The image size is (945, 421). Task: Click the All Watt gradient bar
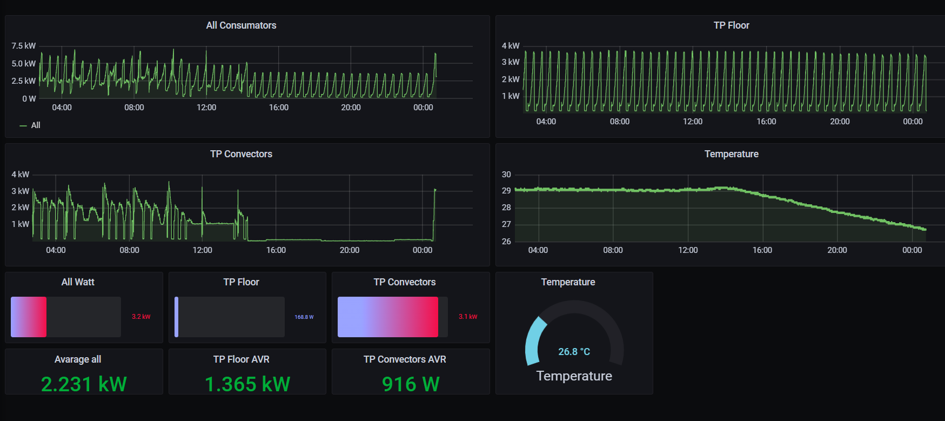pyautogui.click(x=29, y=317)
